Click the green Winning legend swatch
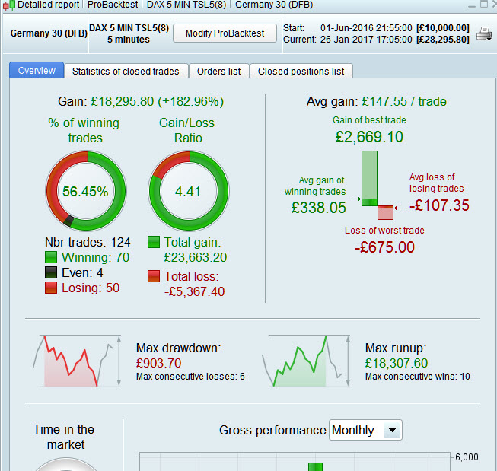Screen dimensions: 497x471 click(51, 257)
